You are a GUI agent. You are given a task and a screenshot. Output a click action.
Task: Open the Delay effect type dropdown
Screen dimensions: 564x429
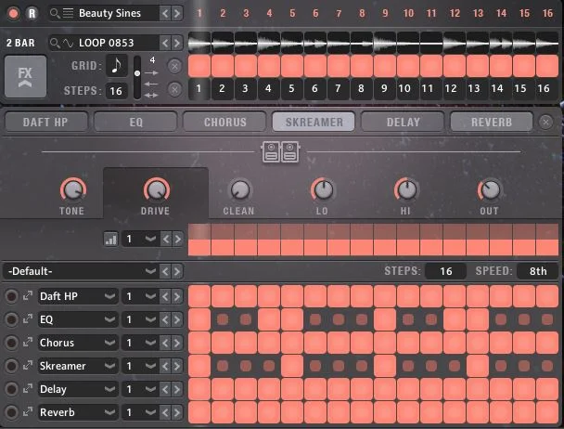point(78,389)
